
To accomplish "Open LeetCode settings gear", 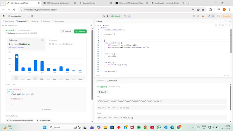I will (198, 16).
